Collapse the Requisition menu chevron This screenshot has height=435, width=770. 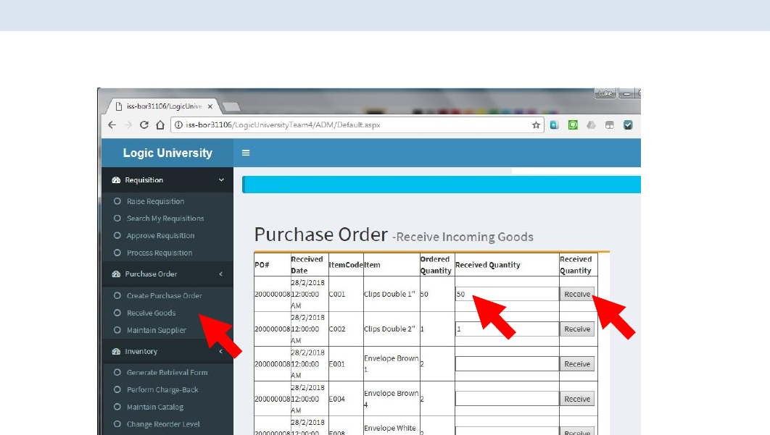click(x=221, y=180)
